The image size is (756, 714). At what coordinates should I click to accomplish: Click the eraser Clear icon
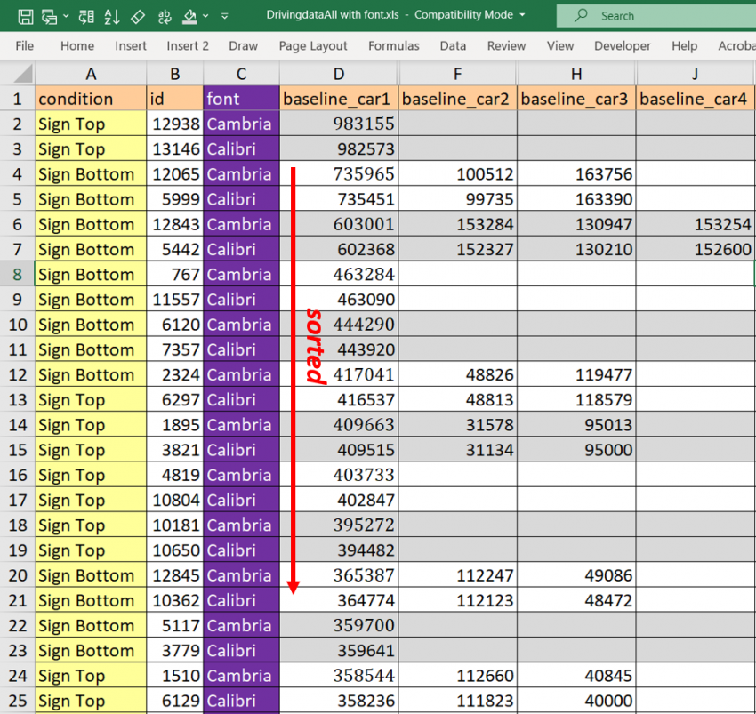pyautogui.click(x=138, y=16)
